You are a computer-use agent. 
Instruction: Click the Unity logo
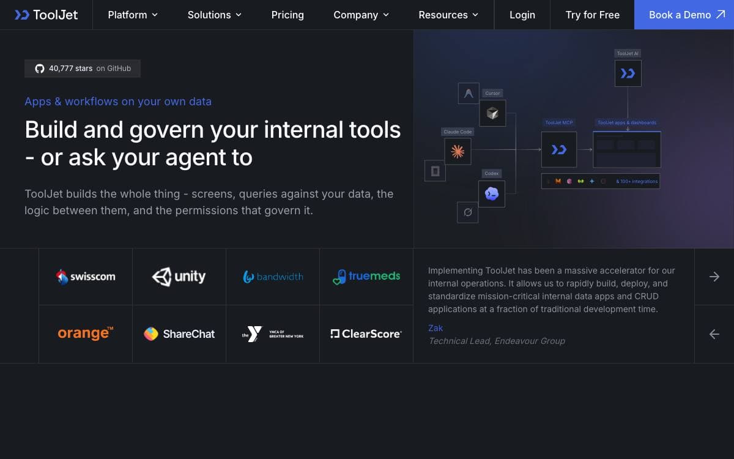[x=179, y=277]
